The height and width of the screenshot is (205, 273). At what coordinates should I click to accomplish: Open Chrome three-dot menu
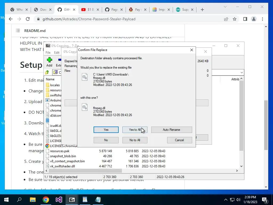(x=262, y=19)
